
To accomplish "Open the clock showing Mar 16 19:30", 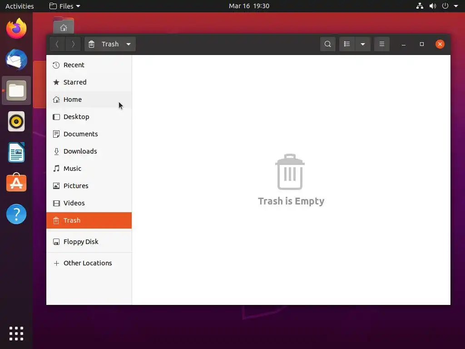I will point(249,6).
